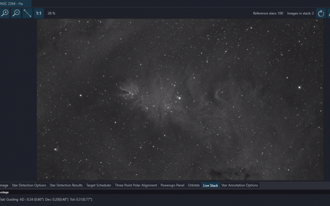Viewport: 330px width, 206px height.
Task: Click the Guidage panel header
Action: click(4, 192)
